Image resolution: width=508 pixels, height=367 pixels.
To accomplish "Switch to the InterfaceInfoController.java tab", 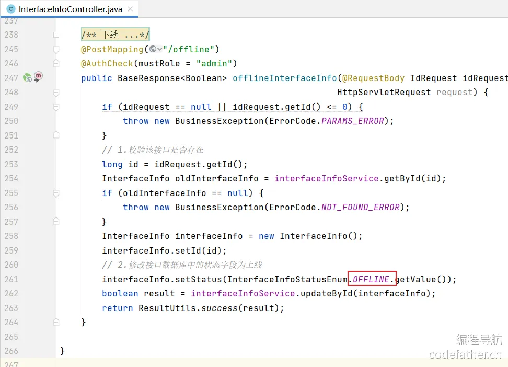I will [70, 9].
